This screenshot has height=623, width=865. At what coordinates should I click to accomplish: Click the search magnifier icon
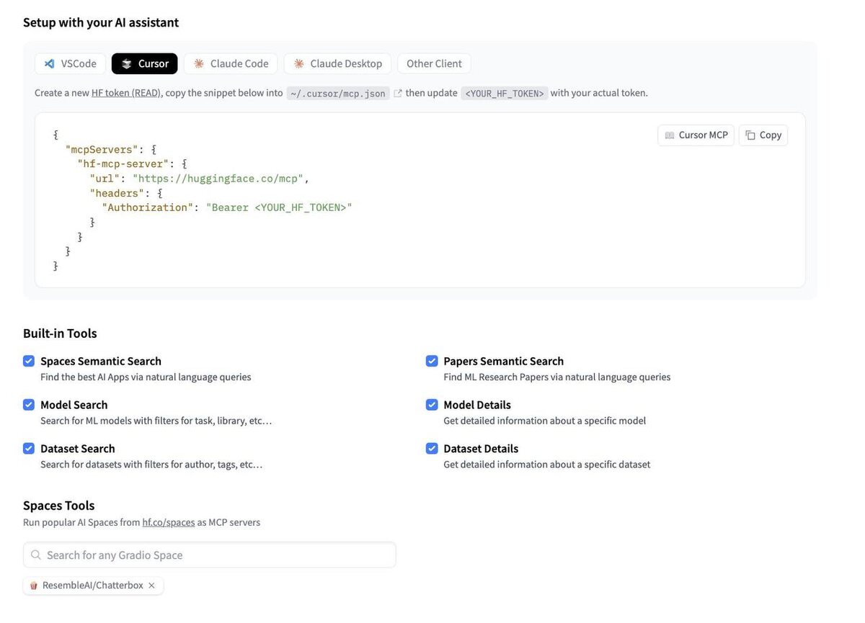[x=36, y=555]
